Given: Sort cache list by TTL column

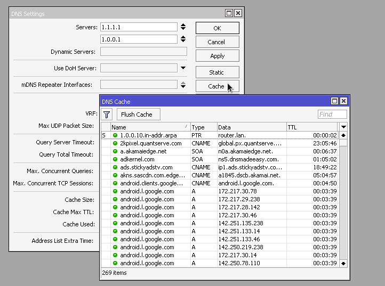Looking at the screenshot, I should tap(312, 127).
